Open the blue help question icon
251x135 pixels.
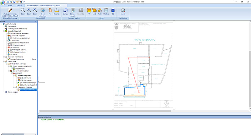click(x=14, y=2)
